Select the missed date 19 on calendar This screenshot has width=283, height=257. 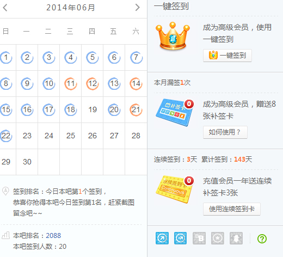[93, 109]
